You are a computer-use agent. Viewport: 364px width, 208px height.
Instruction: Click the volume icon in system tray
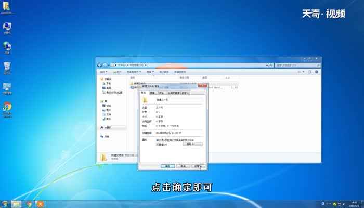[344, 204]
